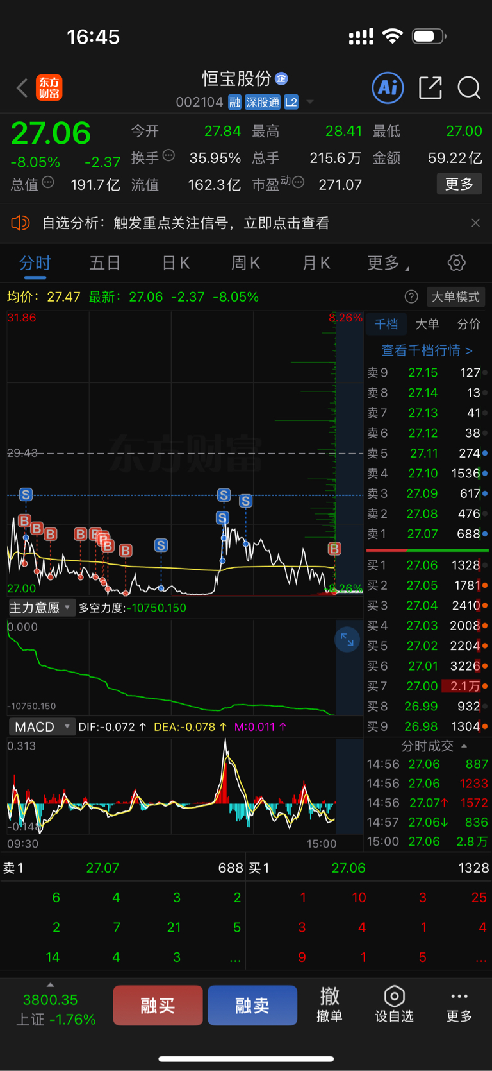
Task: Close the 自选分析 notice banner
Action: 475,223
